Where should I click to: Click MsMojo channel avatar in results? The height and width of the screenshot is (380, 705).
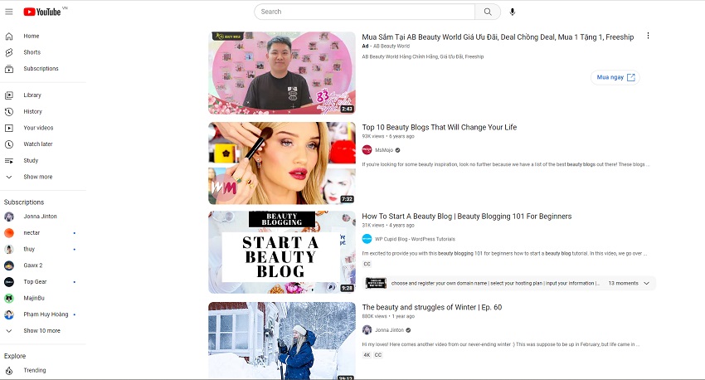point(367,150)
